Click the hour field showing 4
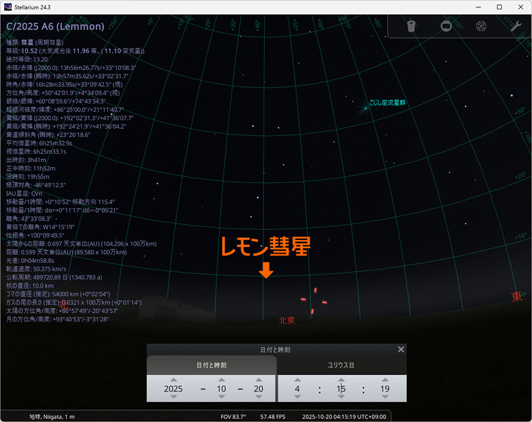This screenshot has height=422, width=532. click(297, 389)
